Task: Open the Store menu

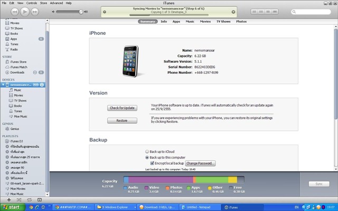Action: pyautogui.click(x=43, y=3)
